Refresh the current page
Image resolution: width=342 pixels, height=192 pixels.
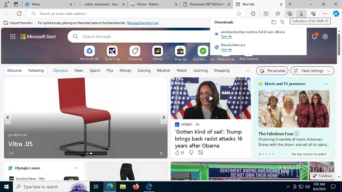coord(19,14)
